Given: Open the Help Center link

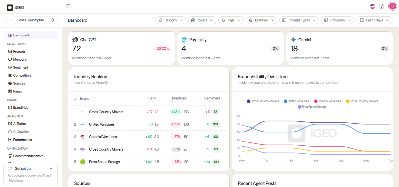Looking at the screenshot, I should coord(15,180).
